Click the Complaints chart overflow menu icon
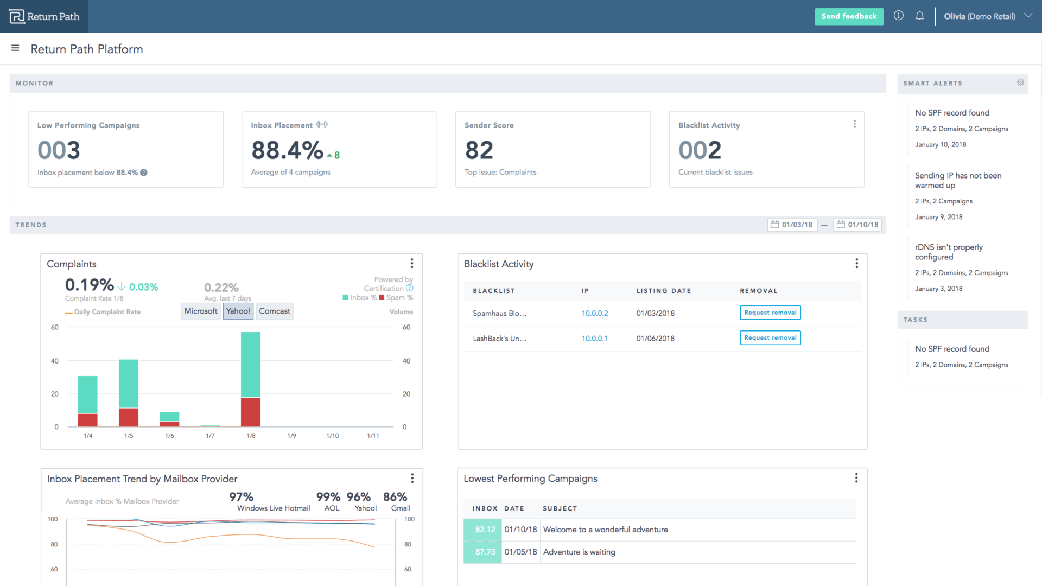Image resolution: width=1042 pixels, height=586 pixels. (x=413, y=263)
